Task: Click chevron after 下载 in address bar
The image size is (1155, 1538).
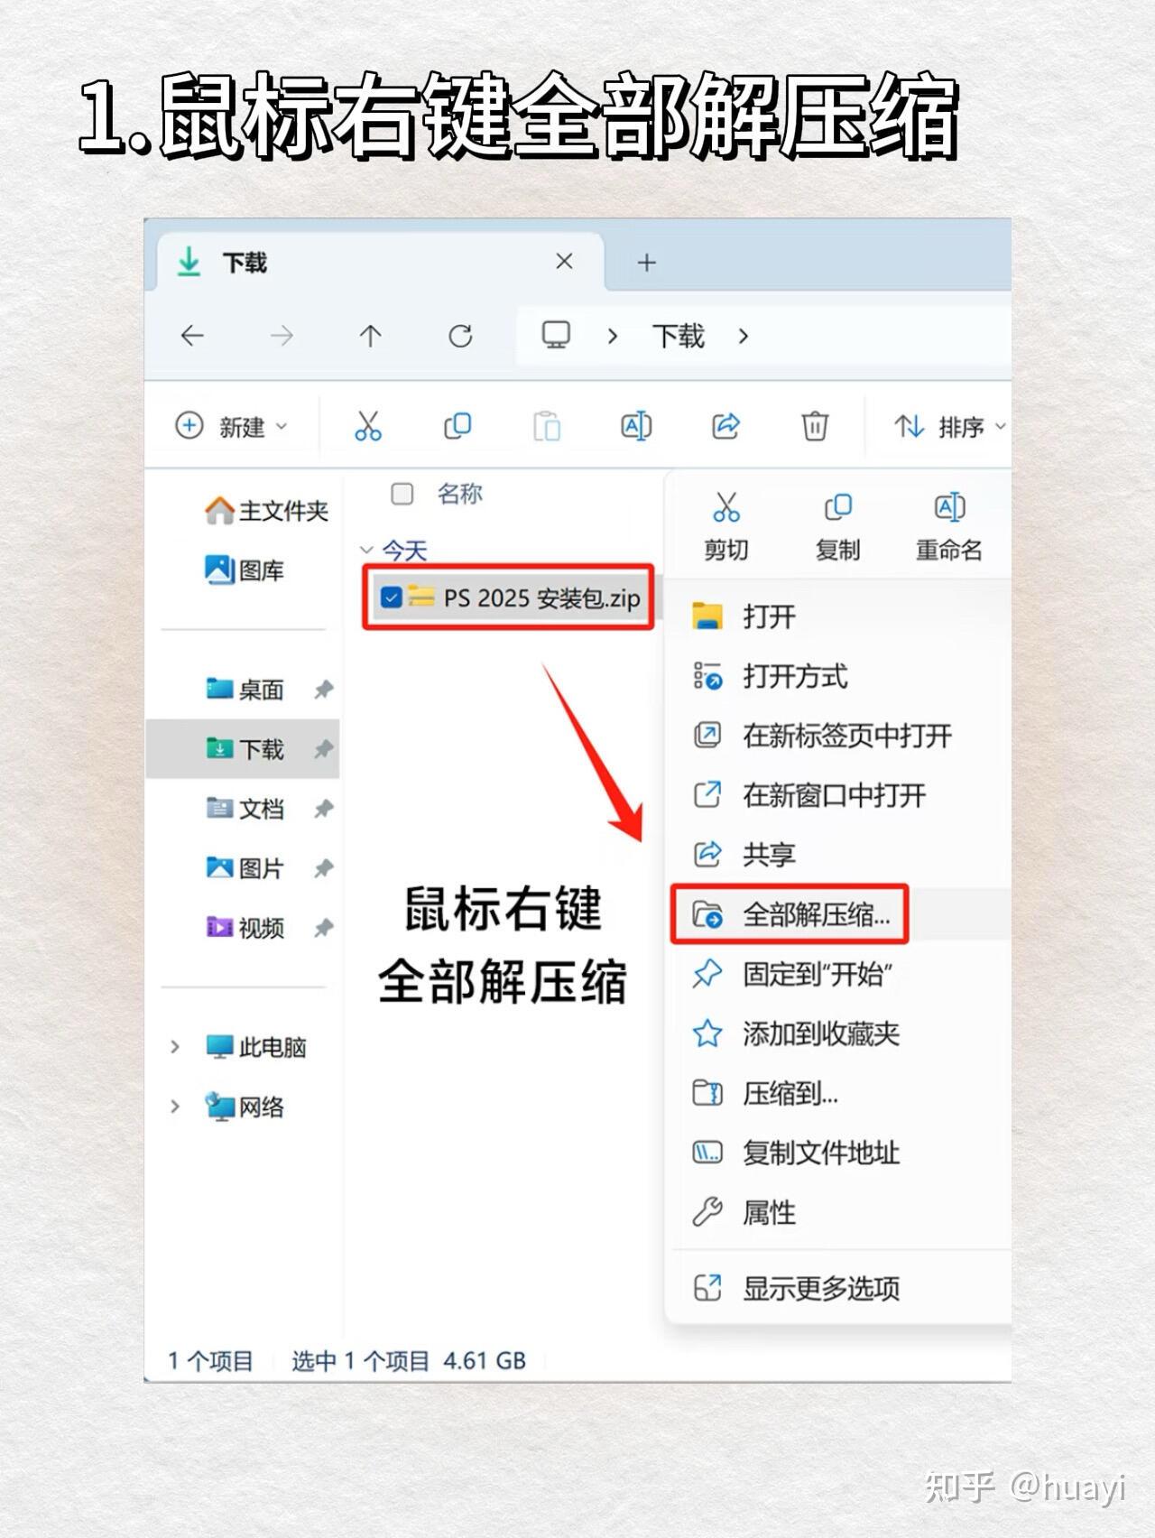Action: (x=744, y=337)
